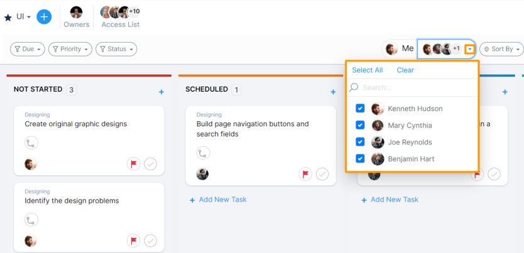The height and width of the screenshot is (253, 524).
Task: Expand the Sort By dropdown
Action: pyautogui.click(x=501, y=49)
